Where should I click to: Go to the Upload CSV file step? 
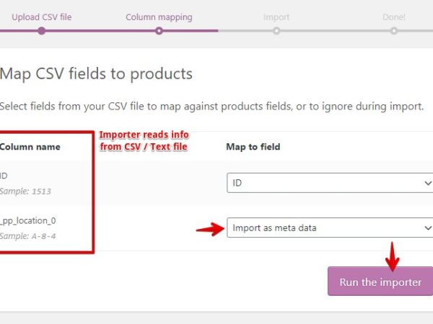(x=42, y=17)
